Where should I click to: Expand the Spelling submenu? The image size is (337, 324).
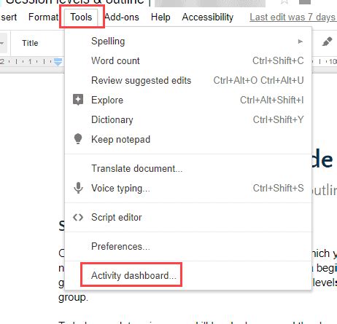tap(188, 42)
